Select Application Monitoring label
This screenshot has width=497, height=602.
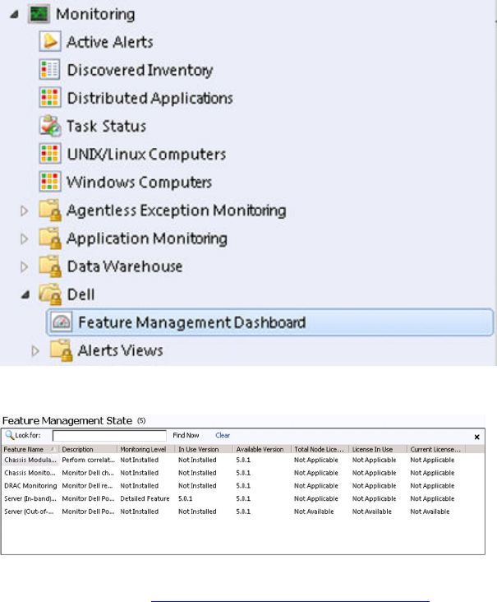(x=147, y=238)
